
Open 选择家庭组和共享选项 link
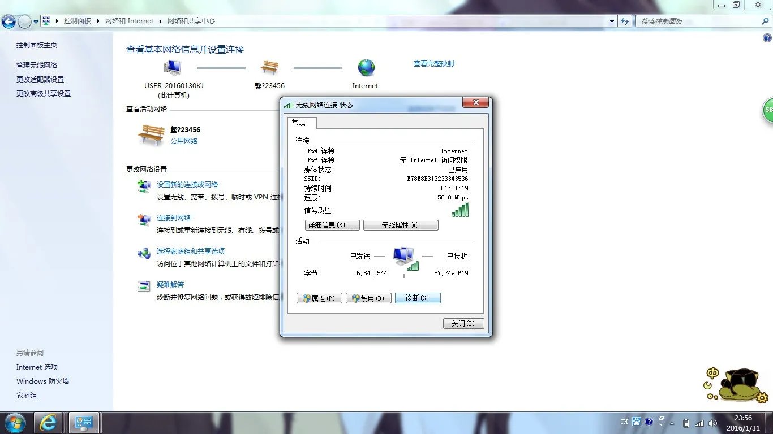tap(191, 251)
